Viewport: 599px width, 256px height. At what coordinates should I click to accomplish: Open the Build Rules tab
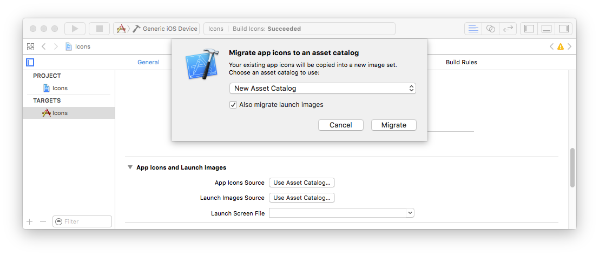pos(461,62)
